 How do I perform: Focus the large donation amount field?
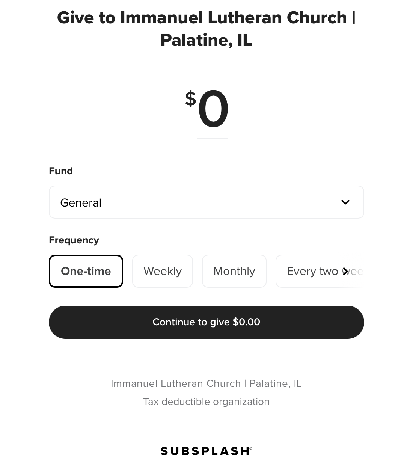pyautogui.click(x=213, y=110)
